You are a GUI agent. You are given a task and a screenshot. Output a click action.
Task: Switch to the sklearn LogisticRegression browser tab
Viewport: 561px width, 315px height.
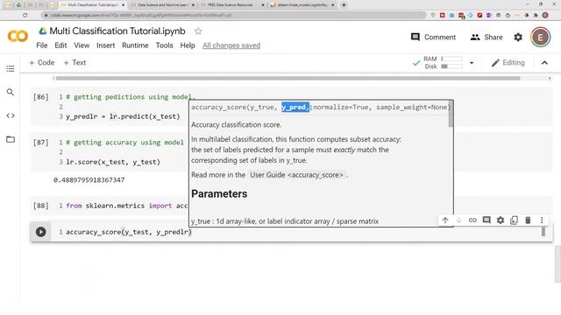pyautogui.click(x=302, y=5)
